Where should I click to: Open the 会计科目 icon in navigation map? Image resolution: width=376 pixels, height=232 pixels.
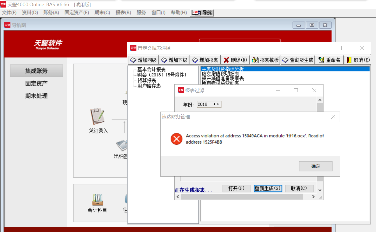coord(97,203)
